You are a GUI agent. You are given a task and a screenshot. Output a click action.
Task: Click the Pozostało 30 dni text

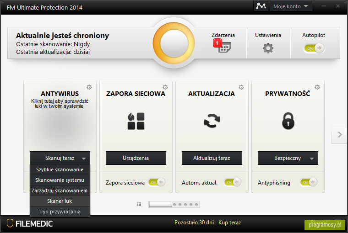[x=194, y=222]
